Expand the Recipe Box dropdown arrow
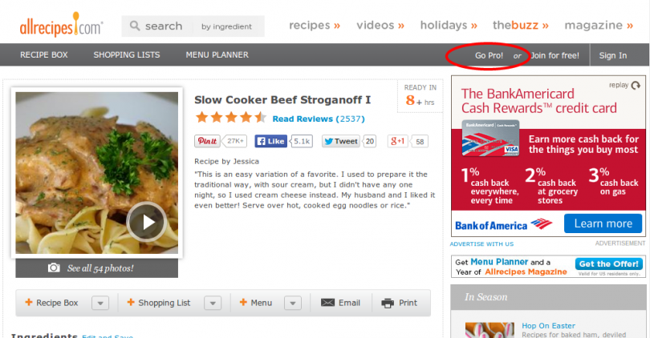 coord(100,304)
